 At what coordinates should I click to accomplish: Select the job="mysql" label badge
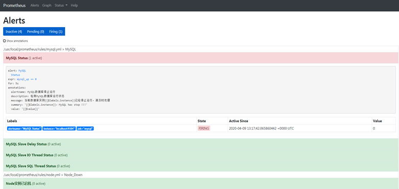[85, 129]
